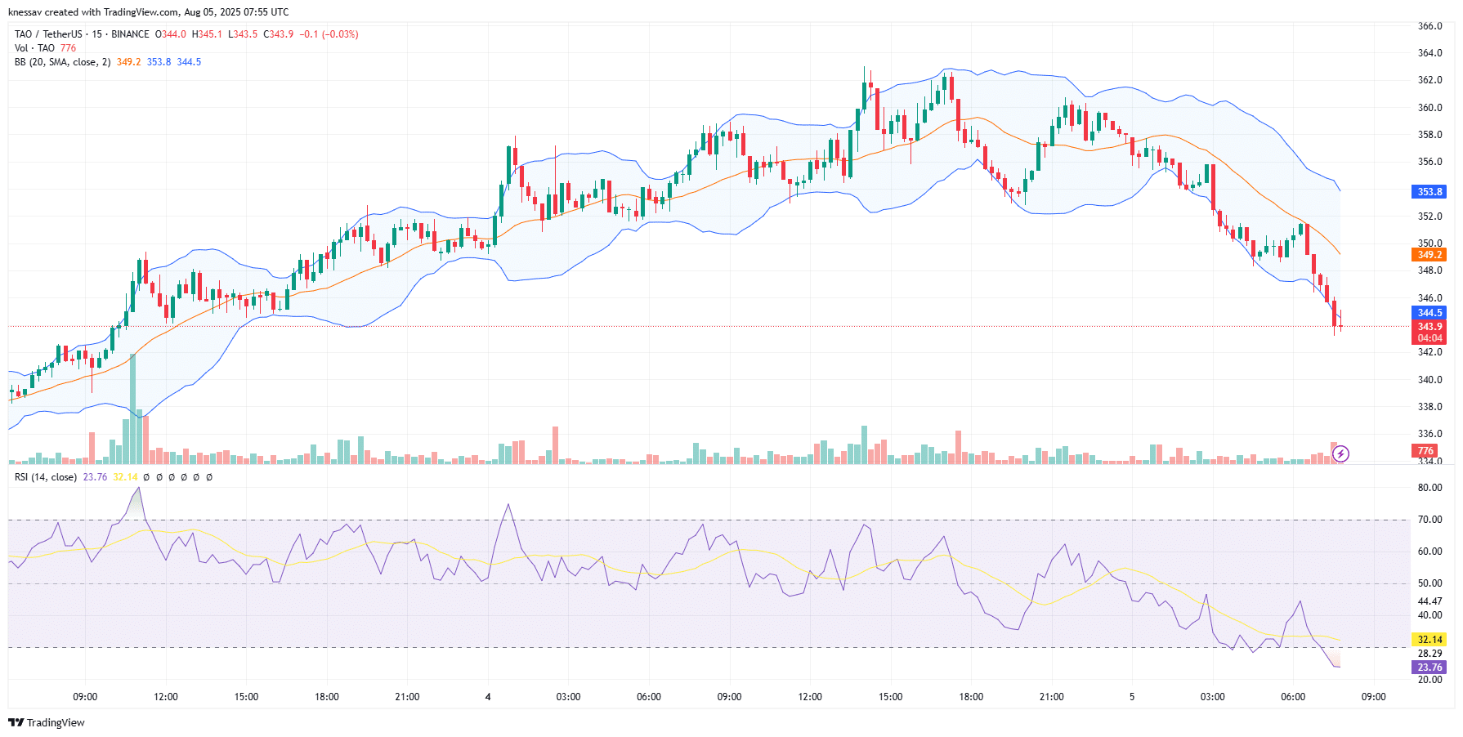1463x737 pixels.
Task: Click the knessav created with TradingView.com caption
Action: [148, 12]
